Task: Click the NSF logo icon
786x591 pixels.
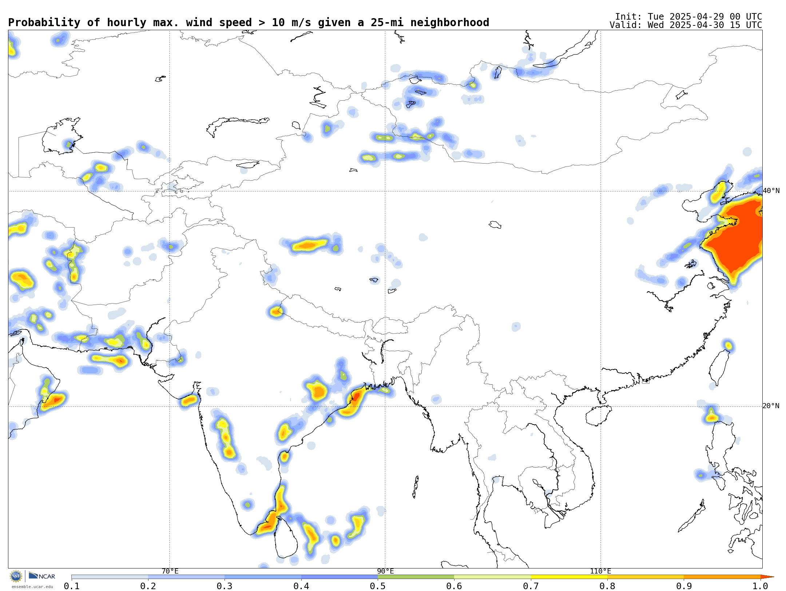Action: coord(16,576)
